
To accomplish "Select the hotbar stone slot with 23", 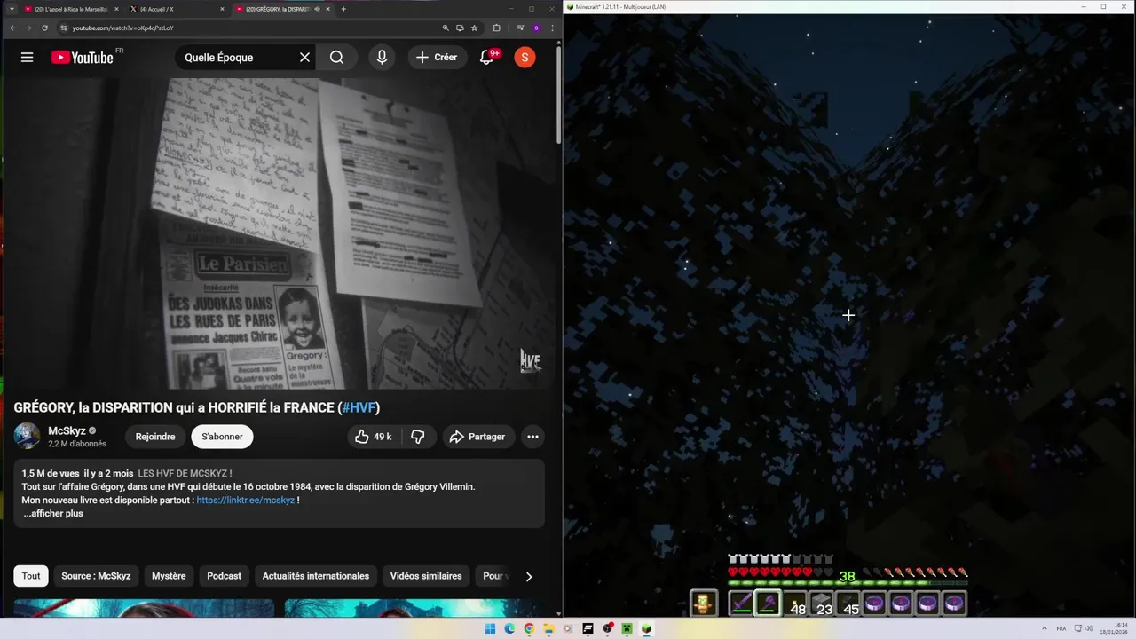I will point(821,604).
